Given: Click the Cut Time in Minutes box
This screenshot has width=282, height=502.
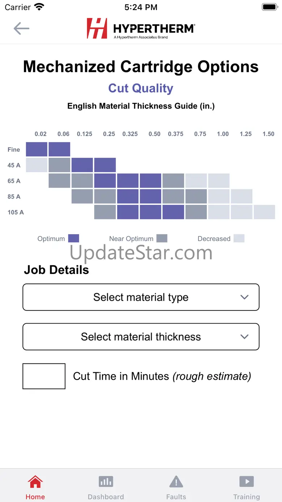Looking at the screenshot, I should [44, 376].
